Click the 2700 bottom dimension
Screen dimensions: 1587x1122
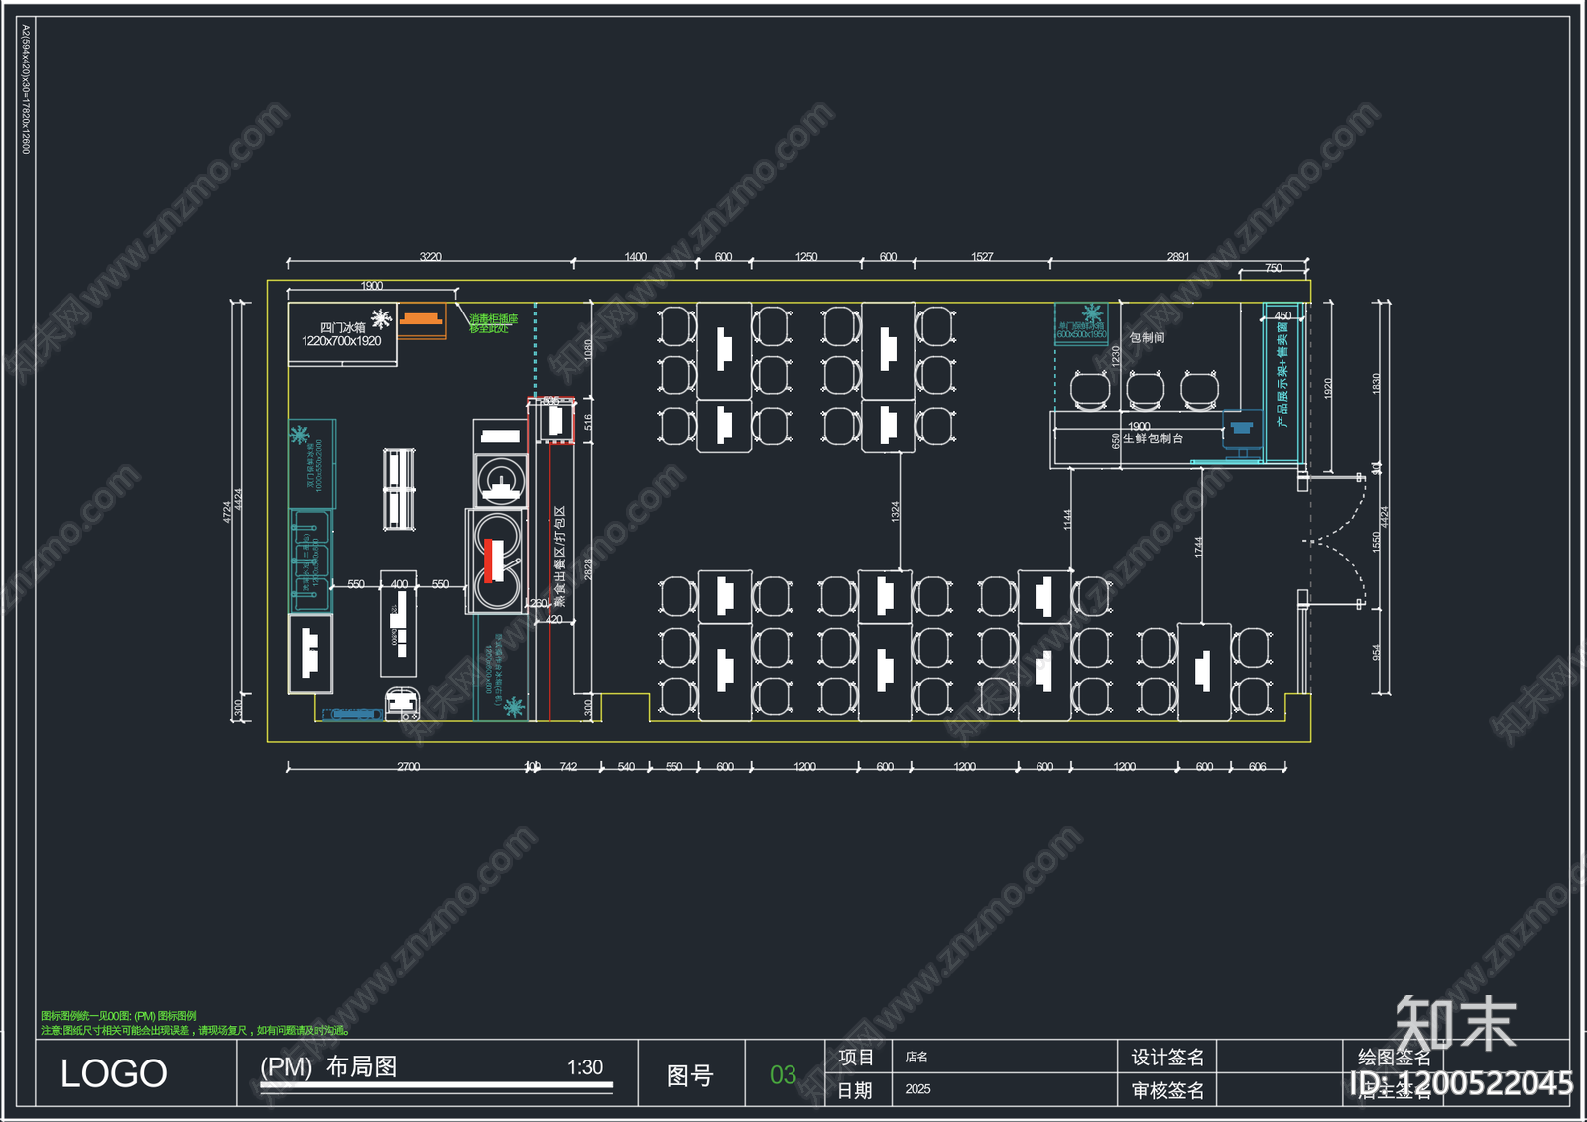point(408,767)
